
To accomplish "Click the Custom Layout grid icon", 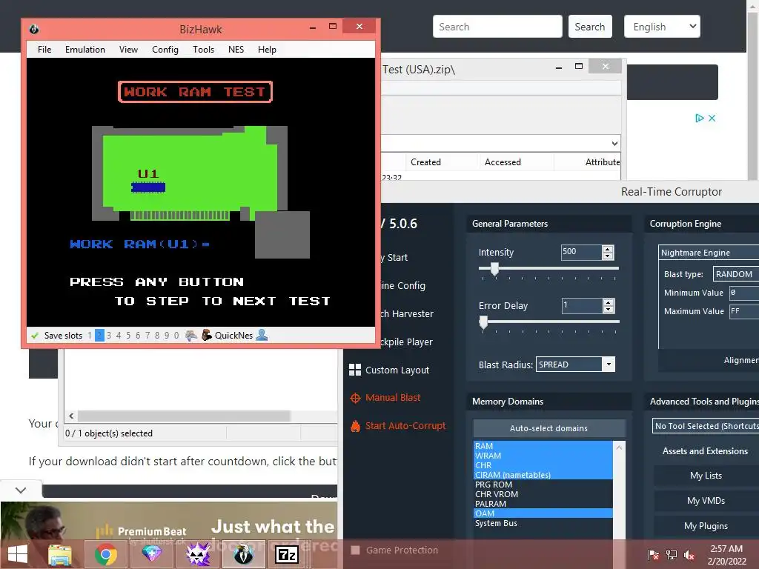I will (x=355, y=370).
